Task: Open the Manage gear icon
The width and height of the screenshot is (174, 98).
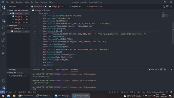Action: coord(3,87)
